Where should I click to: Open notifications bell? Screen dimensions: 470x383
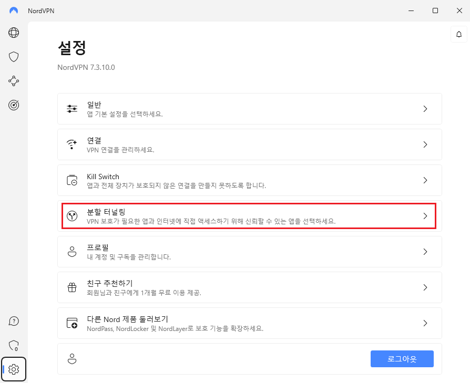pos(459,35)
